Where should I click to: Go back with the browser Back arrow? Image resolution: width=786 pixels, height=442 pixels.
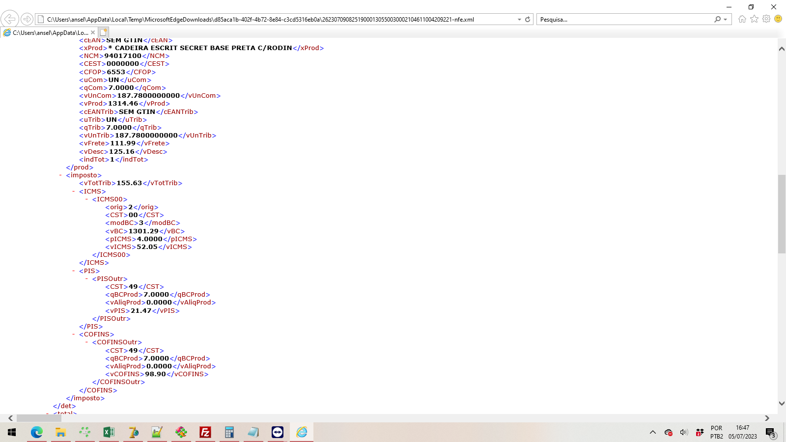pyautogui.click(x=10, y=19)
